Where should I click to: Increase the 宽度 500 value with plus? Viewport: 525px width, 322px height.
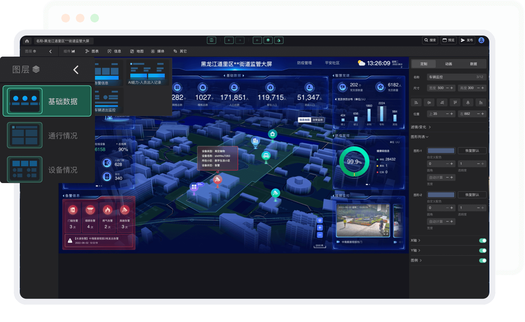pos(452,88)
